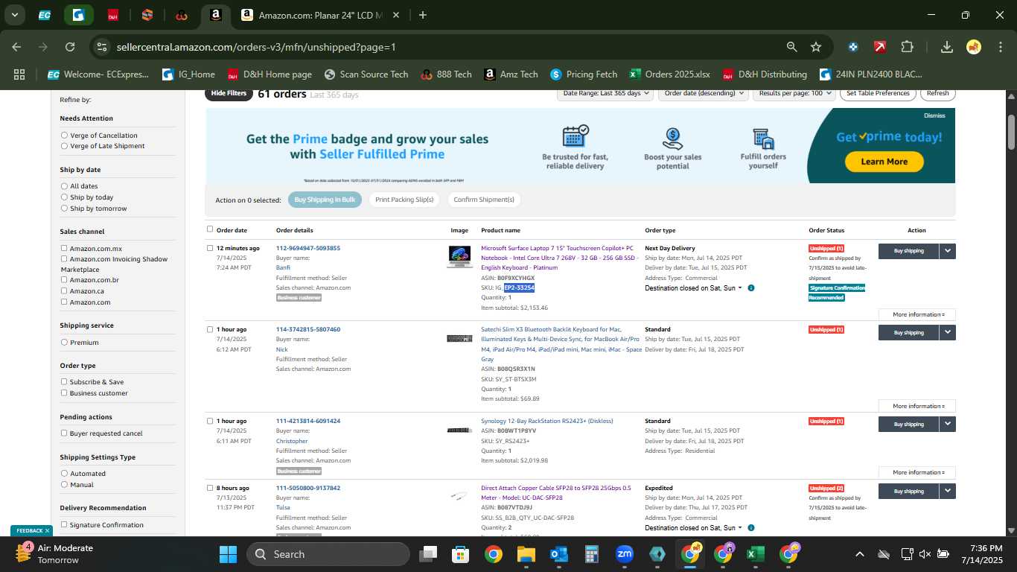
Task: Open D&H Home page bookmark
Action: tap(270, 74)
